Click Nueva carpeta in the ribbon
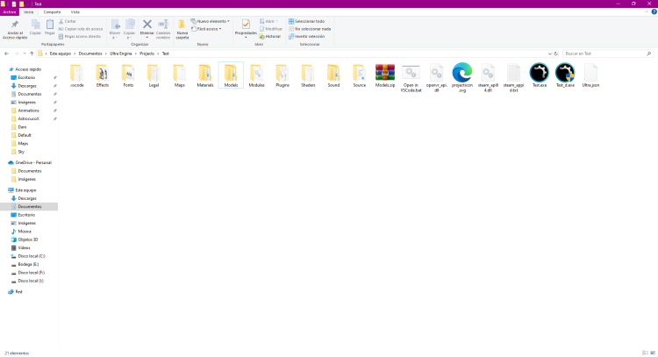Viewport: 658px width, 357px height. click(182, 29)
